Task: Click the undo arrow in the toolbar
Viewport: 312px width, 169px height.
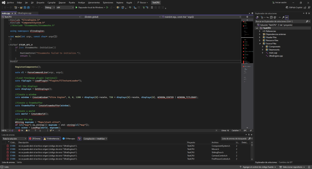Action: 33,7
